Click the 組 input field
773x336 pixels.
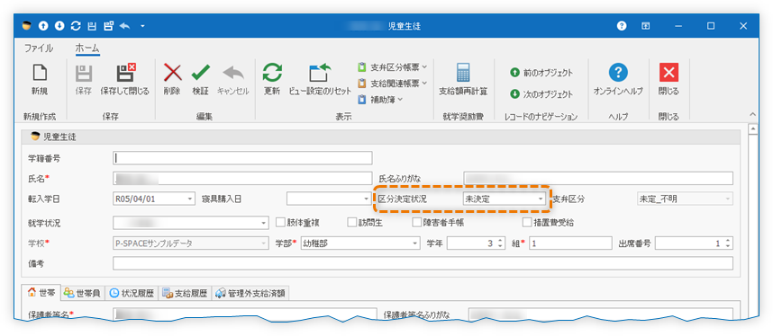coord(570,243)
